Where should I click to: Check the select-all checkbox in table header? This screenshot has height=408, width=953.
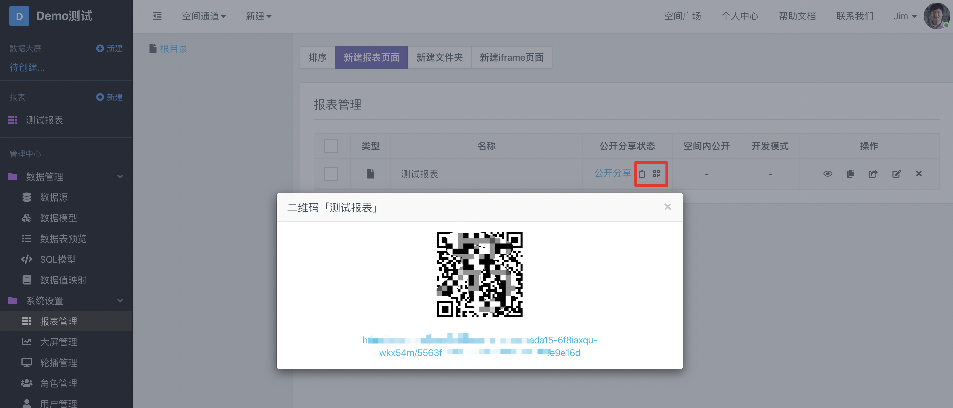[x=331, y=146]
